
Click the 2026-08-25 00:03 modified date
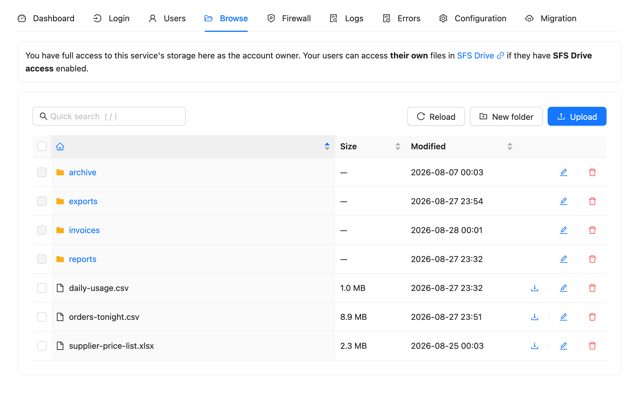447,346
